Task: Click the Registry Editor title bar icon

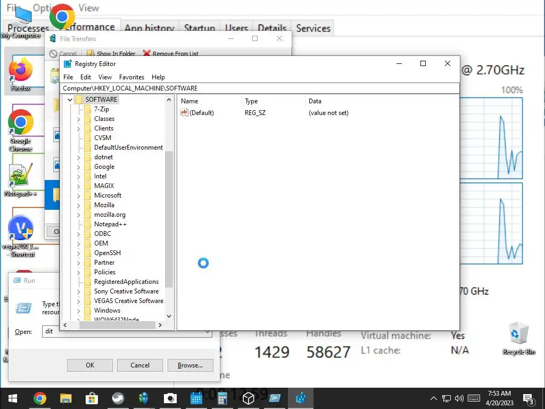Action: pyautogui.click(x=68, y=64)
